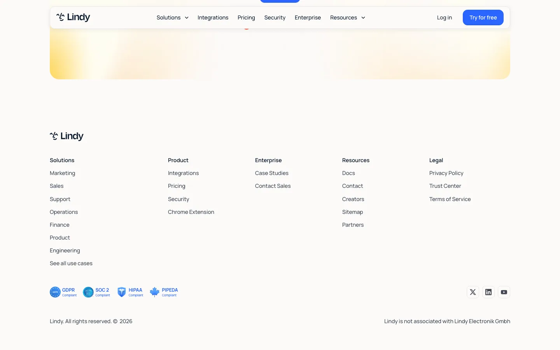Open Lindy's YouTube channel icon
This screenshot has height=350, width=560.
[x=504, y=292]
